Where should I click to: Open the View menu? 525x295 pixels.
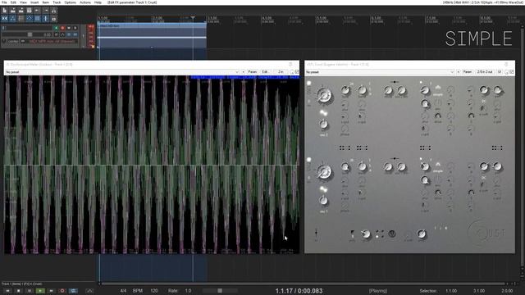coord(23,2)
